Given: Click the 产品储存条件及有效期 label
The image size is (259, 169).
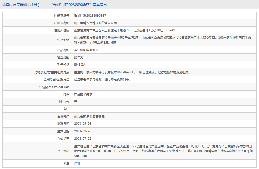Looking at the screenshot, I should pos(54,87).
